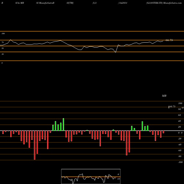The width and height of the screenshot is (184, 184).
Task: Click the GLOSTERLTD MunafaSutra.com title text
Action: [x=164, y=3]
